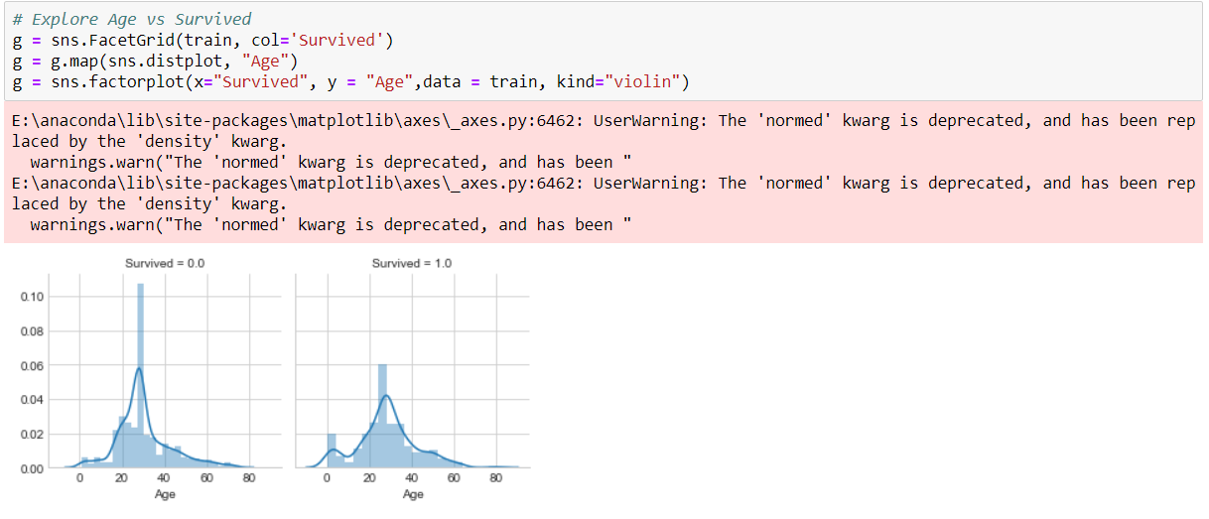Click the 0.10 y-axis tick label

tap(31, 297)
